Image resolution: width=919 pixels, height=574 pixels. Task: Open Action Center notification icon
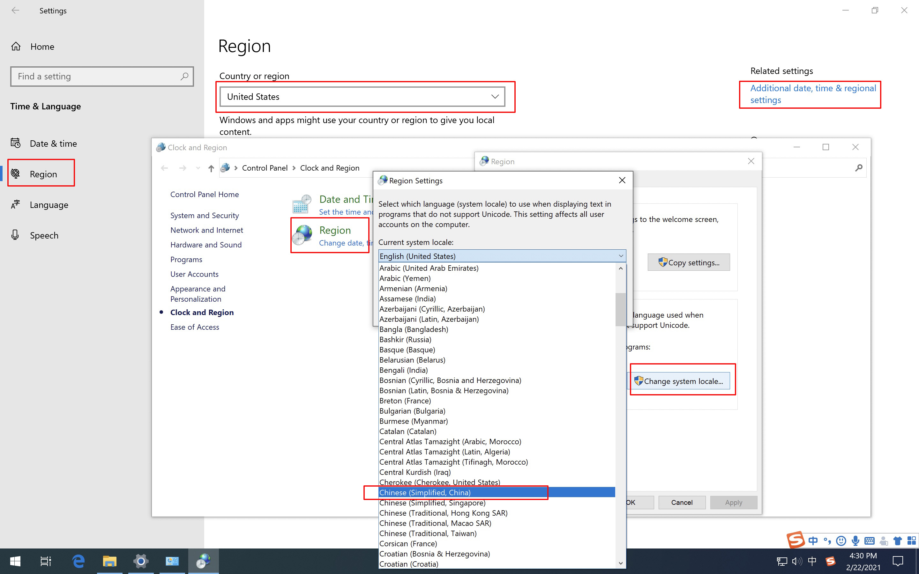point(898,561)
